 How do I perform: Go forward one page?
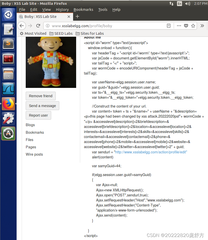[x=30, y=26]
